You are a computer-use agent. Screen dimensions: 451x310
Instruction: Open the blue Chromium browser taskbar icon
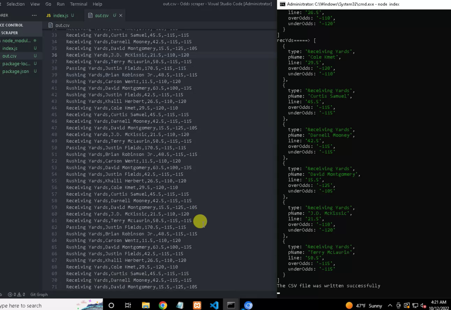(x=248, y=305)
